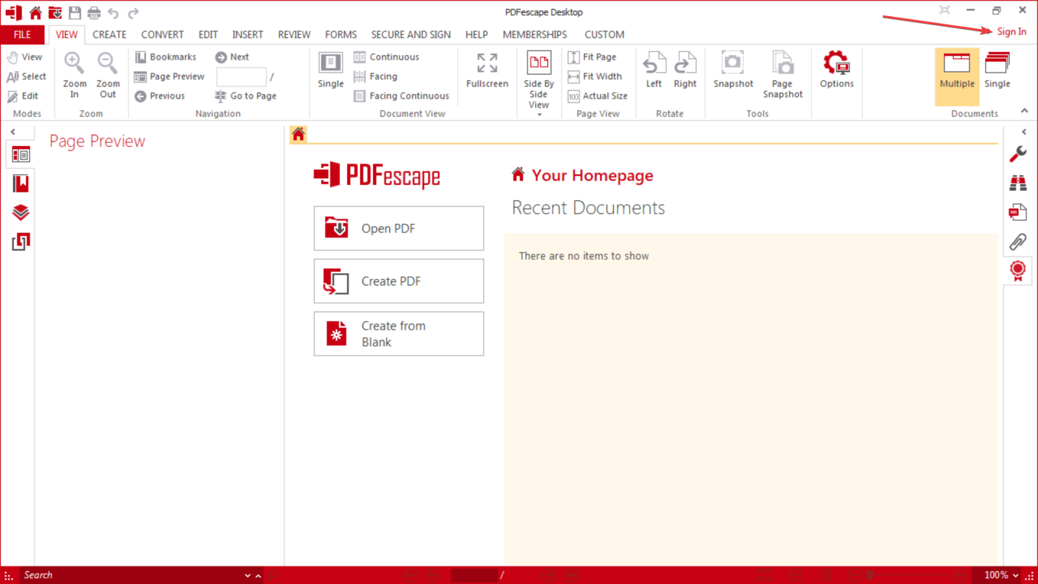1038x584 pixels.
Task: Click the Open PDF button
Action: pyautogui.click(x=399, y=228)
